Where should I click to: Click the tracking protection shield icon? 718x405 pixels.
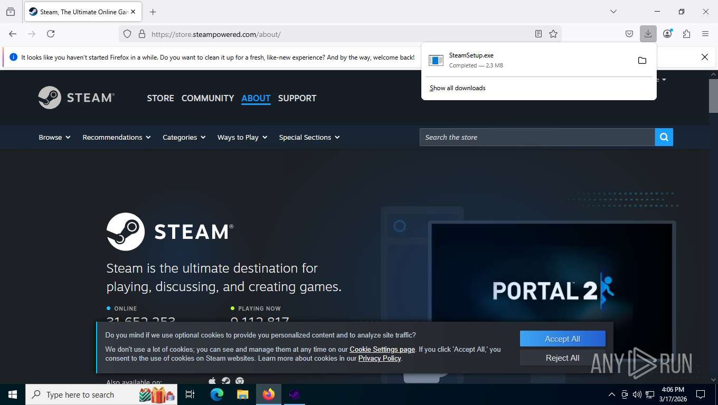tap(127, 34)
